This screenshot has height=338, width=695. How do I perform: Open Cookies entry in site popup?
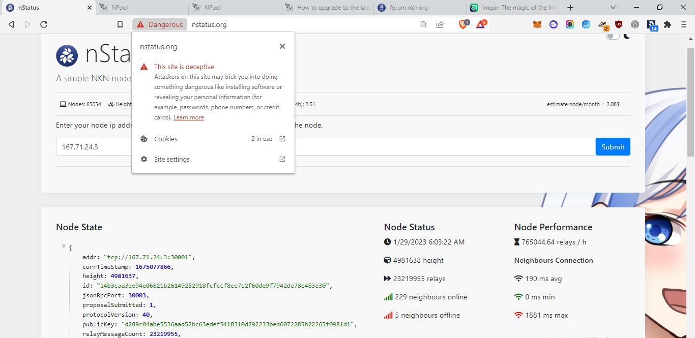[x=213, y=139]
